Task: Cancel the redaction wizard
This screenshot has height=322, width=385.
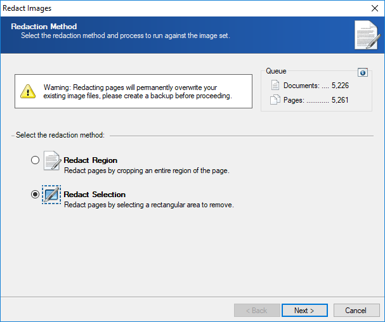Action: click(355, 311)
